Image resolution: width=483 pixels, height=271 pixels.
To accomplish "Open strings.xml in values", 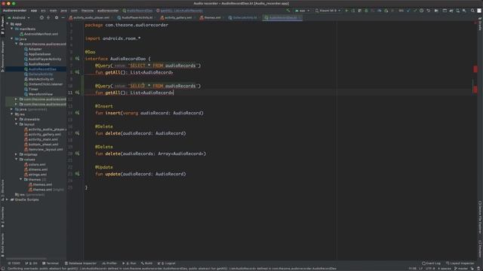I will [35, 175].
